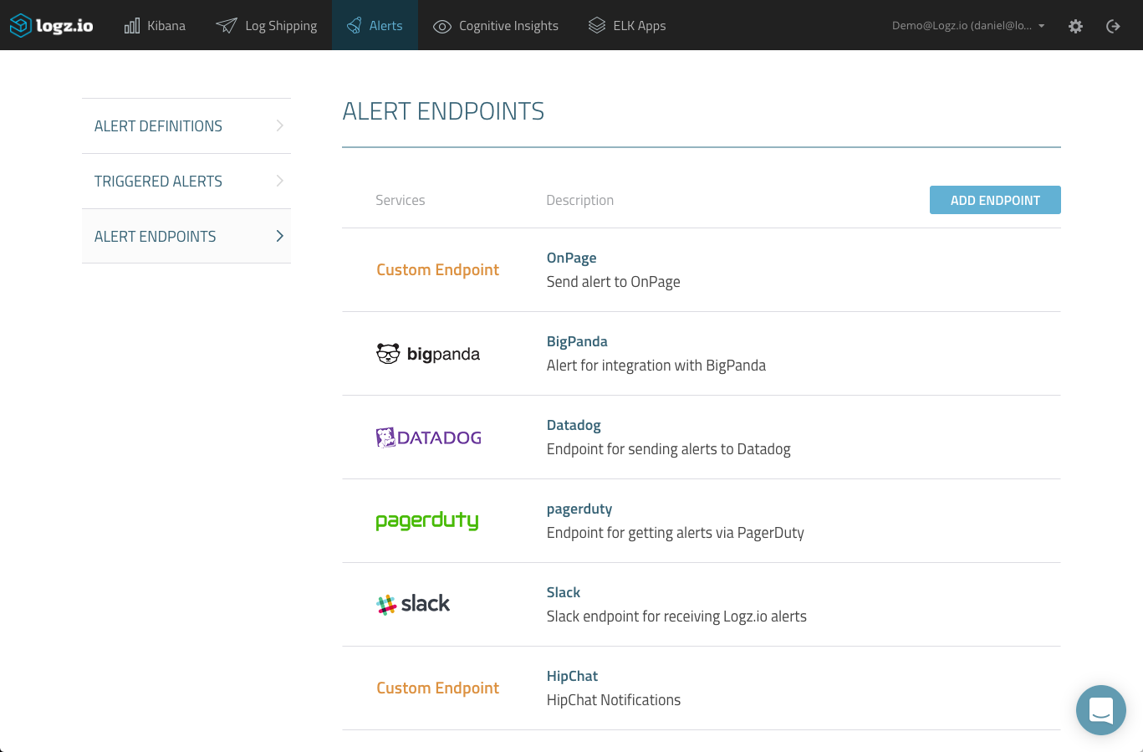Screen dimensions: 1143x752
Task: Click the ELK Apps layers icon
Action: point(596,26)
